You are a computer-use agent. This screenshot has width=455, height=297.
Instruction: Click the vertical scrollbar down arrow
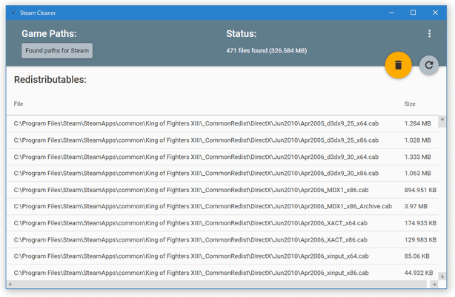click(442, 276)
